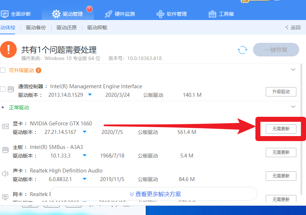Click the 一键修复 one-click repair button
Screen dimensions: 306x215
coord(276,50)
